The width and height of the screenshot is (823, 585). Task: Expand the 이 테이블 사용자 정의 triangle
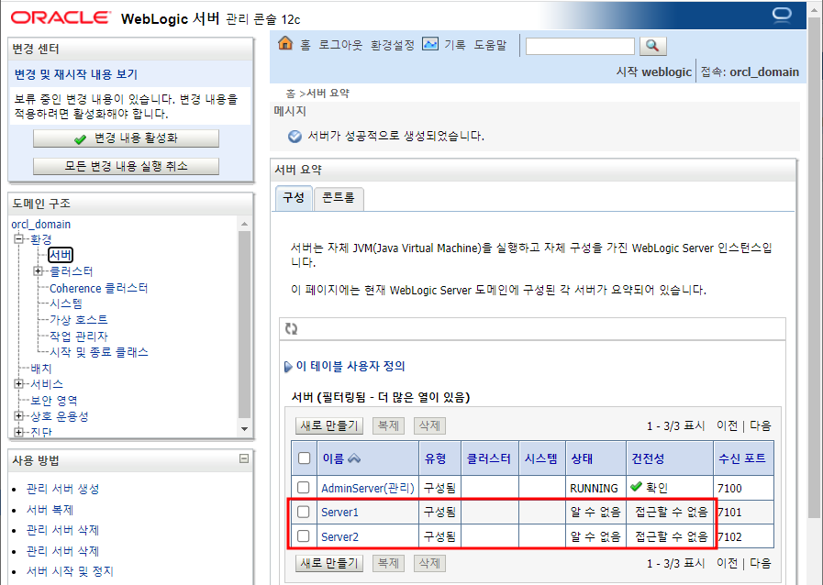pos(287,366)
